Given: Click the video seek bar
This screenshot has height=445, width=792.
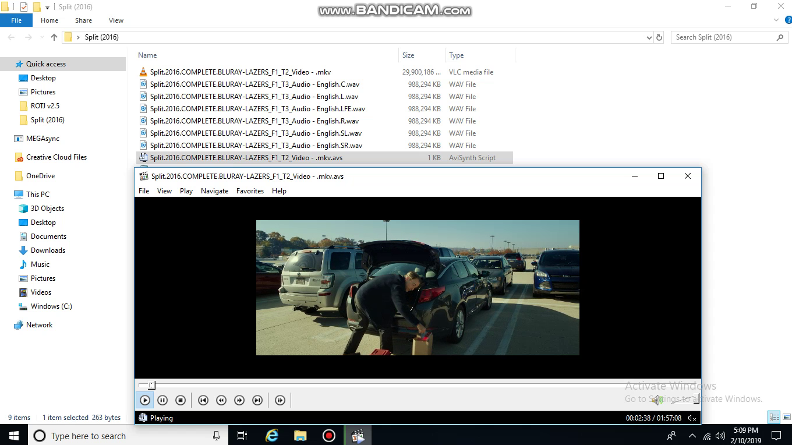Looking at the screenshot, I should [x=416, y=385].
